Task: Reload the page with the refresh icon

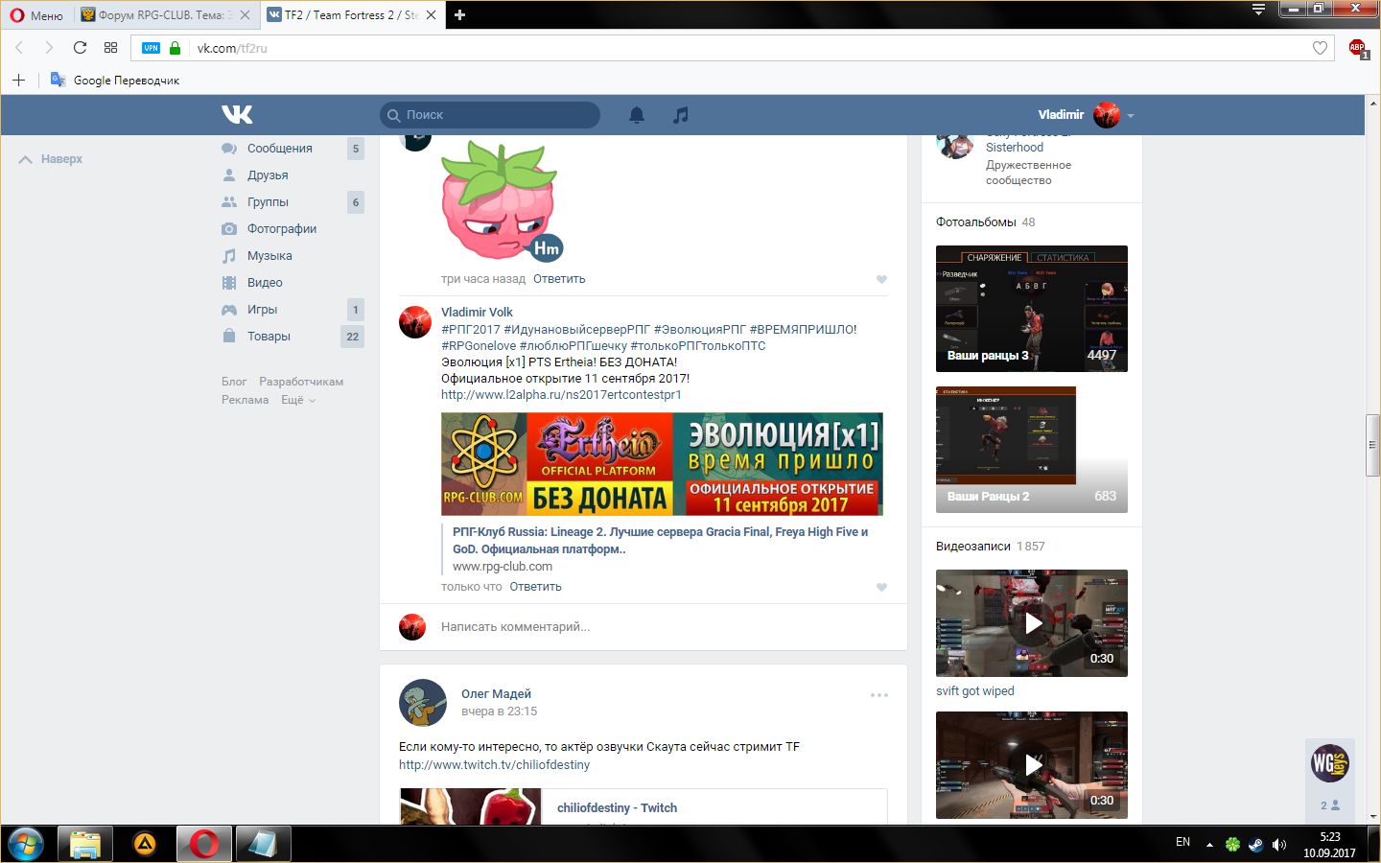Action: 80,48
